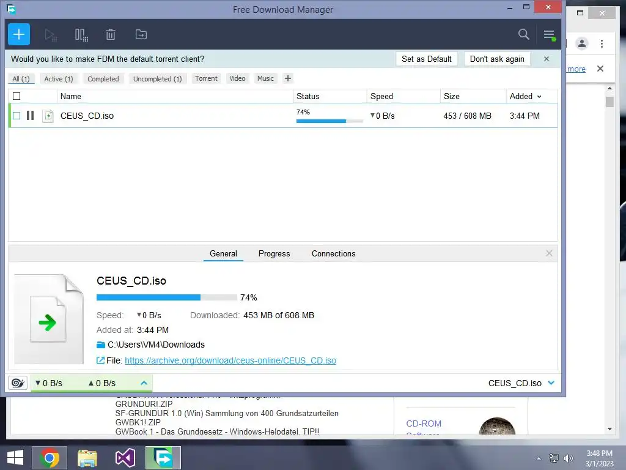Tick the CEUS_CD.iso row checkbox
The image size is (626, 470).
click(x=17, y=116)
